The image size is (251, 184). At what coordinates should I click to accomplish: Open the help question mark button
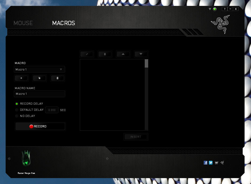[225, 9]
